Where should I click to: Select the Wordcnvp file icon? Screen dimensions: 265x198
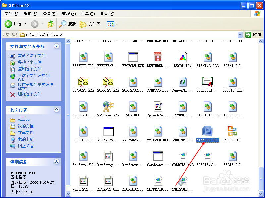pyautogui.click(x=108, y=156)
